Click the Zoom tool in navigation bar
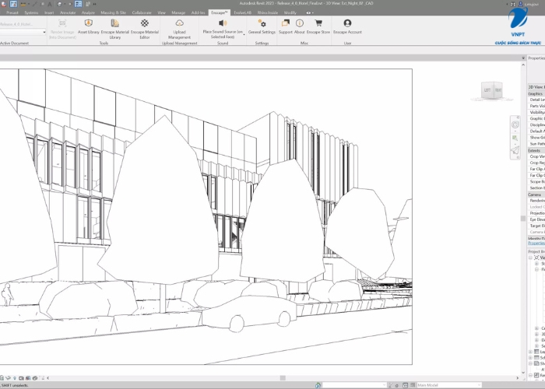The width and height of the screenshot is (545, 389). (x=515, y=138)
